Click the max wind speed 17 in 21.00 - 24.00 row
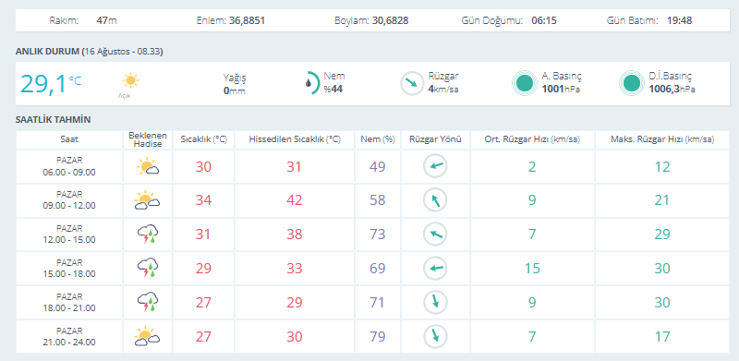Screen dimensions: 739x361 tap(662, 336)
